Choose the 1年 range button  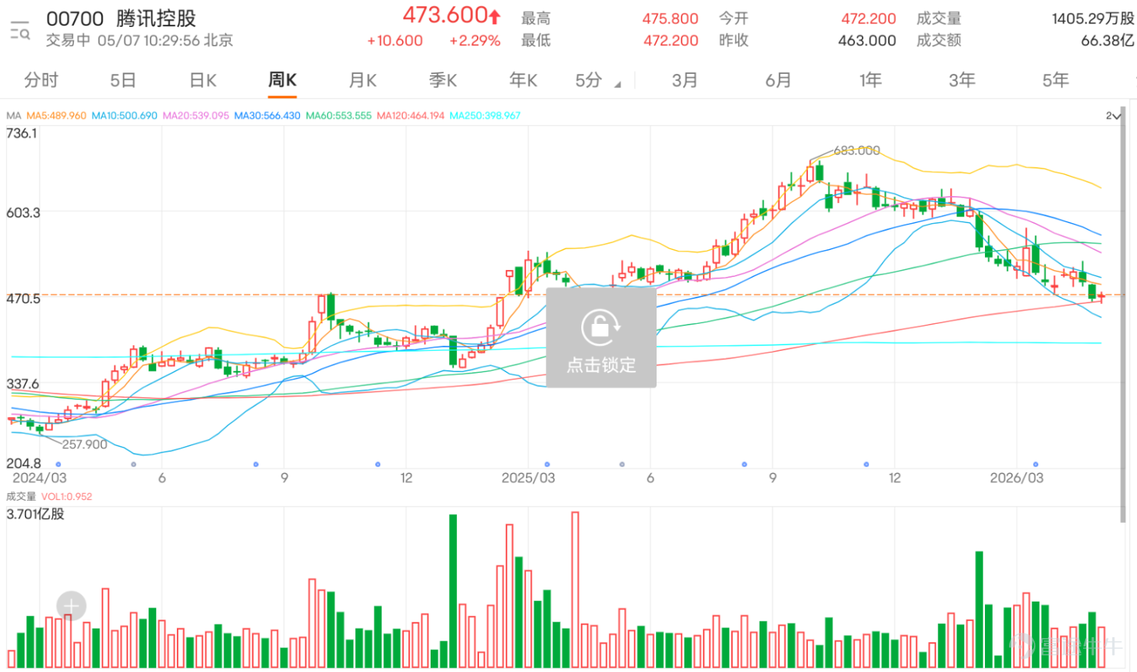[871, 80]
